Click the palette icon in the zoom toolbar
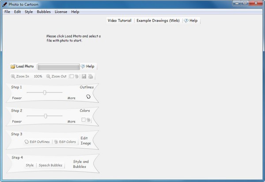 point(77,76)
